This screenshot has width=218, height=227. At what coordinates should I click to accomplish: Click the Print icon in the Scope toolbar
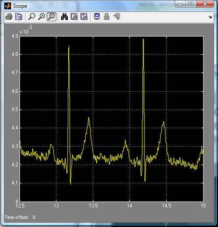pyautogui.click(x=9, y=17)
